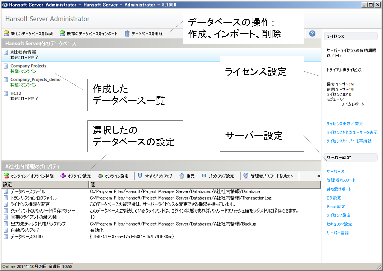Open the サーバー名 settings link
This screenshot has height=271, width=383.
click(336, 171)
